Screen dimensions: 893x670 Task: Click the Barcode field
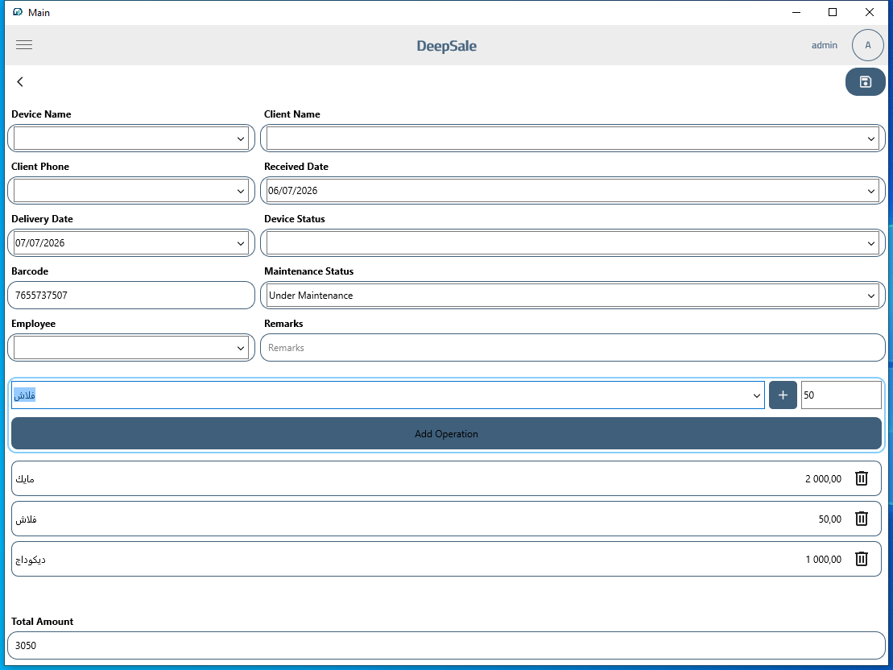[131, 295]
